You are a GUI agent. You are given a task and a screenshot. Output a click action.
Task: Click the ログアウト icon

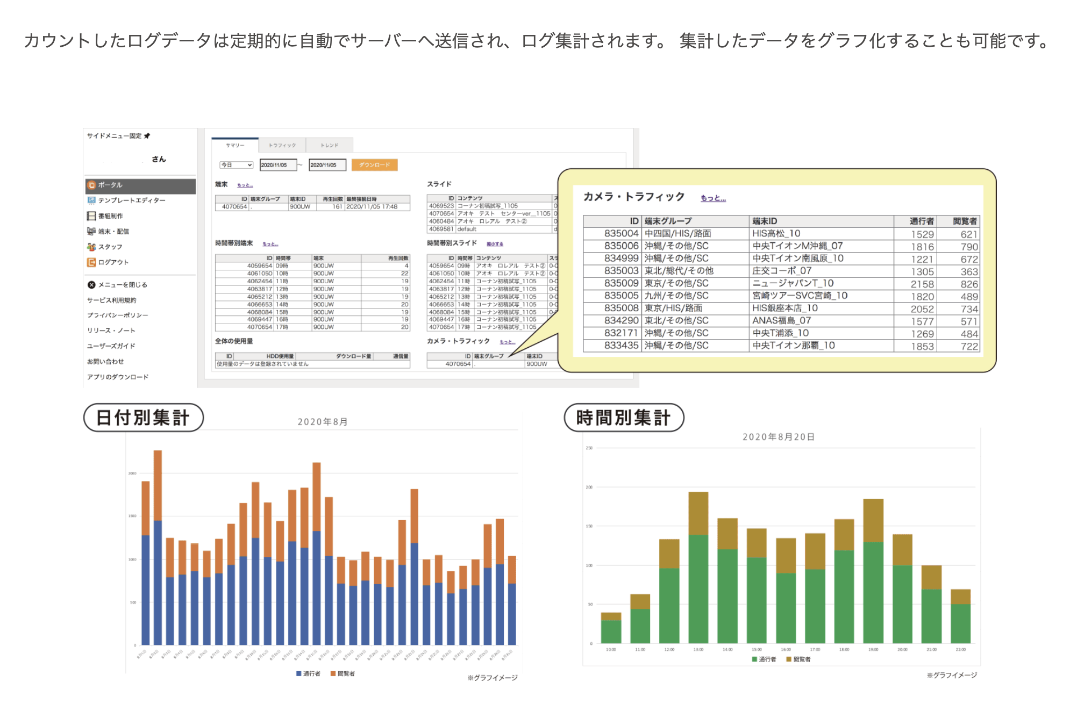pos(91,262)
